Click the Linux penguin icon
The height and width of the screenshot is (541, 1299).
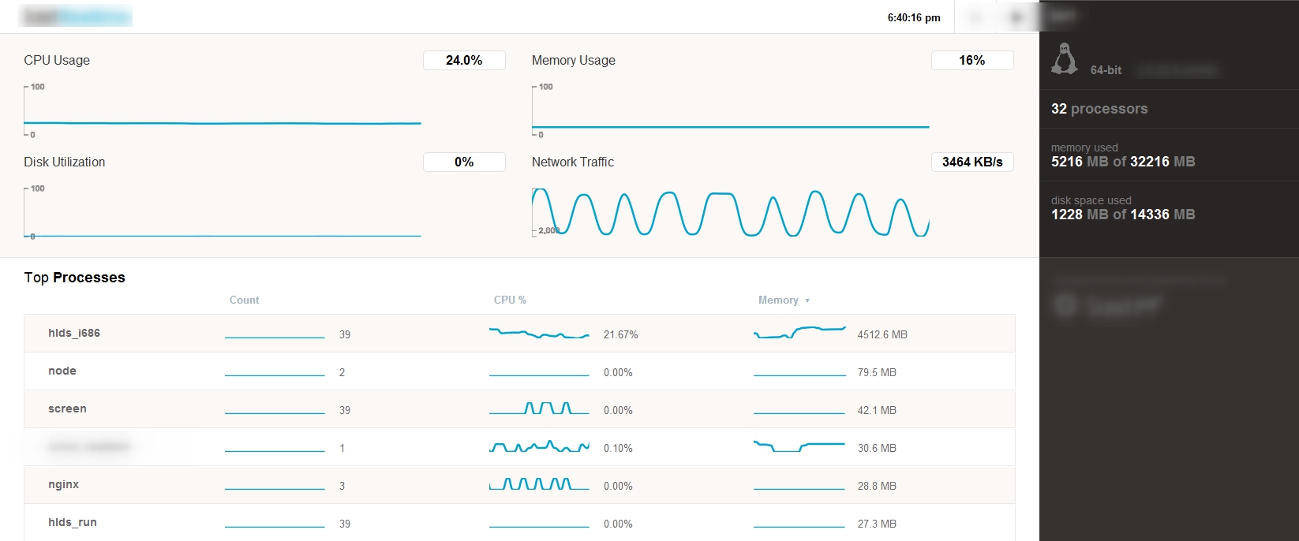[x=1065, y=58]
